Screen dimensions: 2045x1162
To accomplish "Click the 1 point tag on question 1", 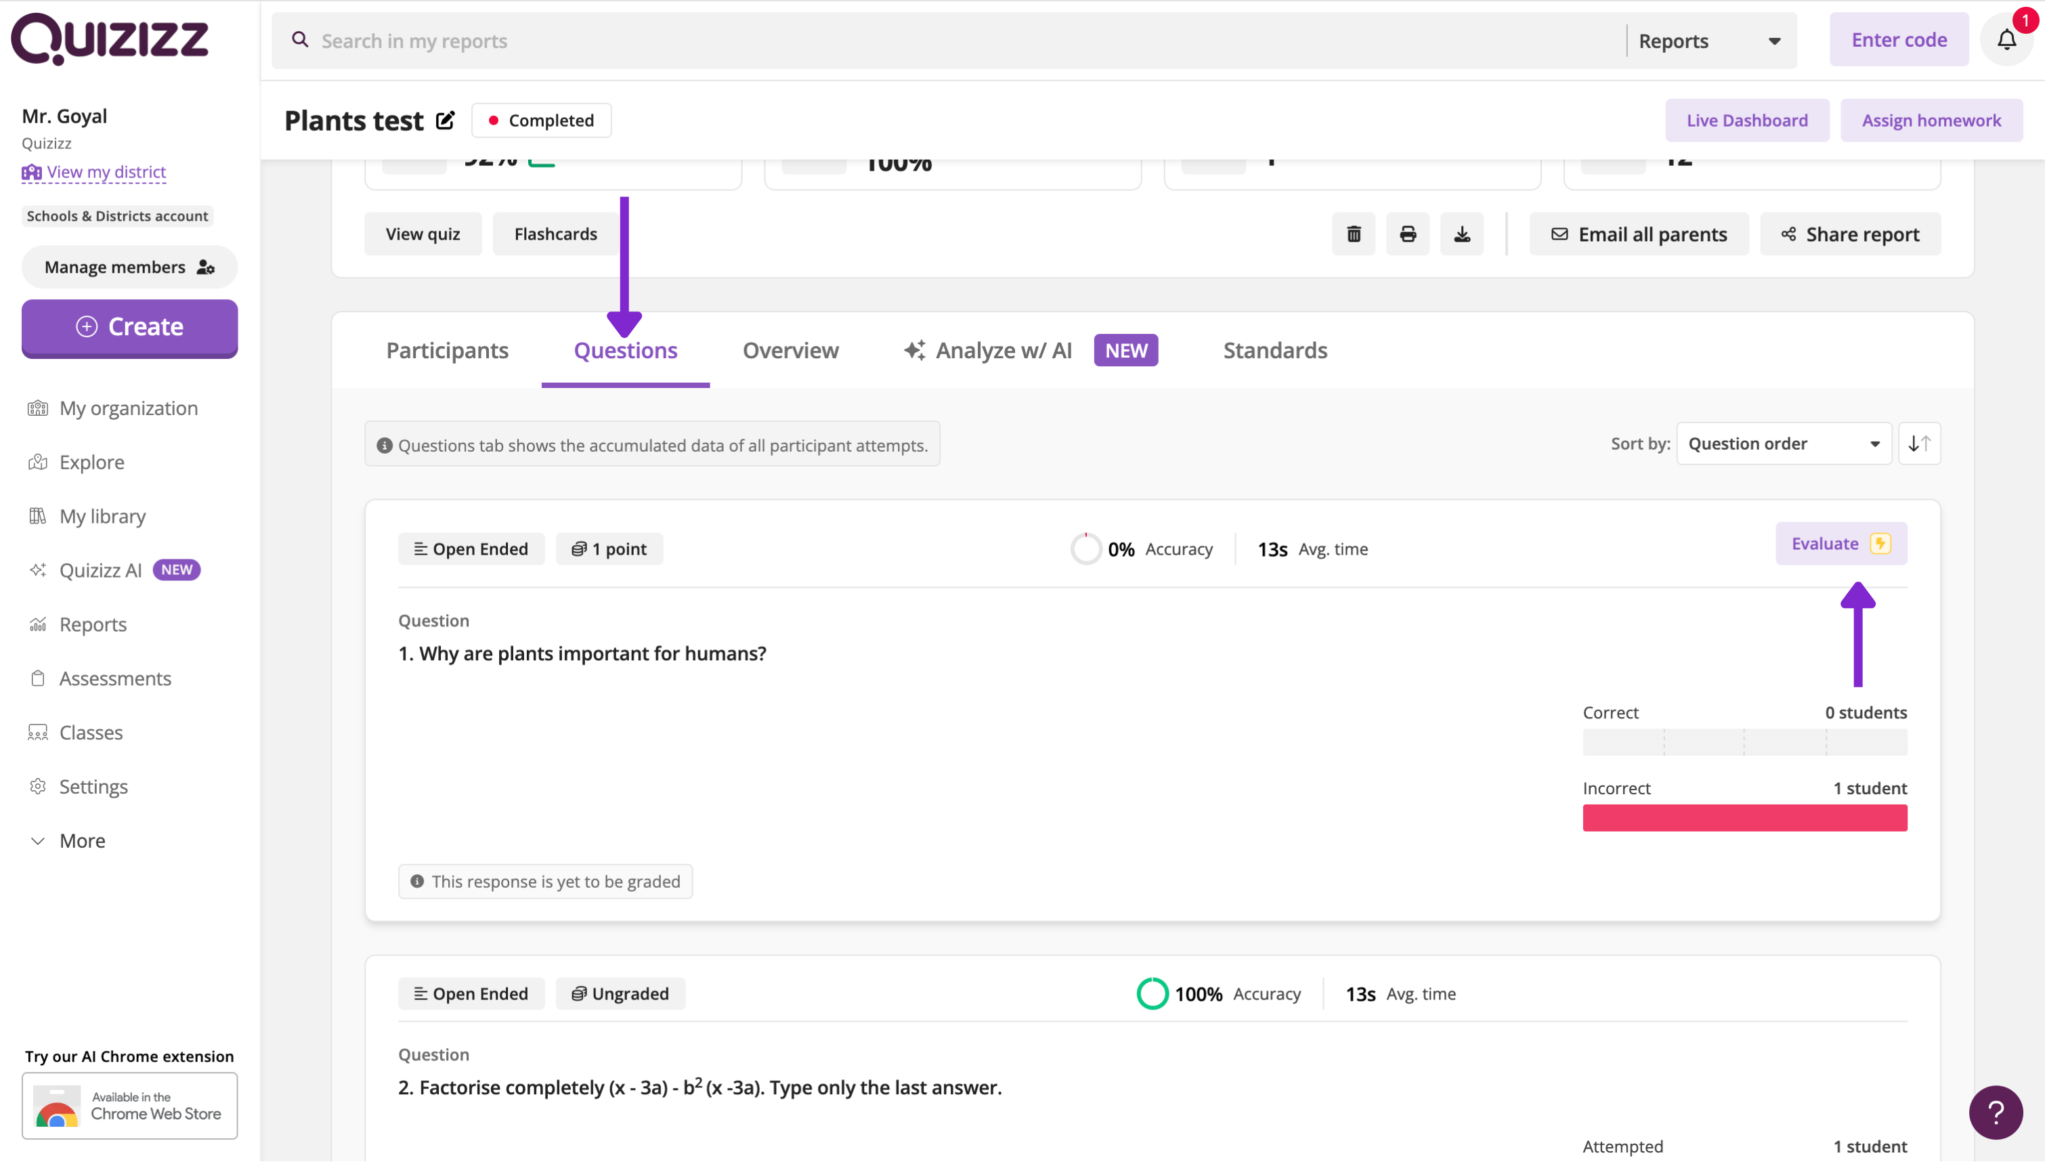I will [x=609, y=549].
